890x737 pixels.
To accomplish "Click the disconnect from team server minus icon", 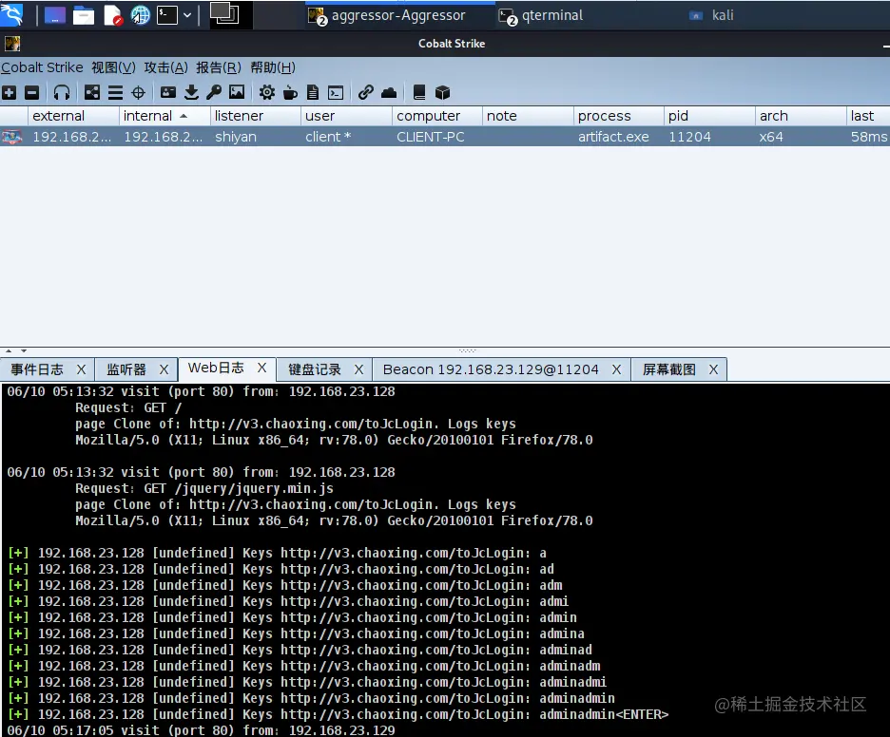I will click(31, 92).
